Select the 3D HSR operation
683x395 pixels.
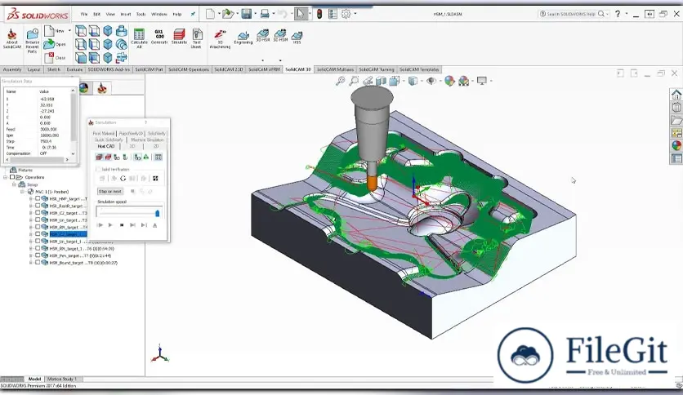262,35
